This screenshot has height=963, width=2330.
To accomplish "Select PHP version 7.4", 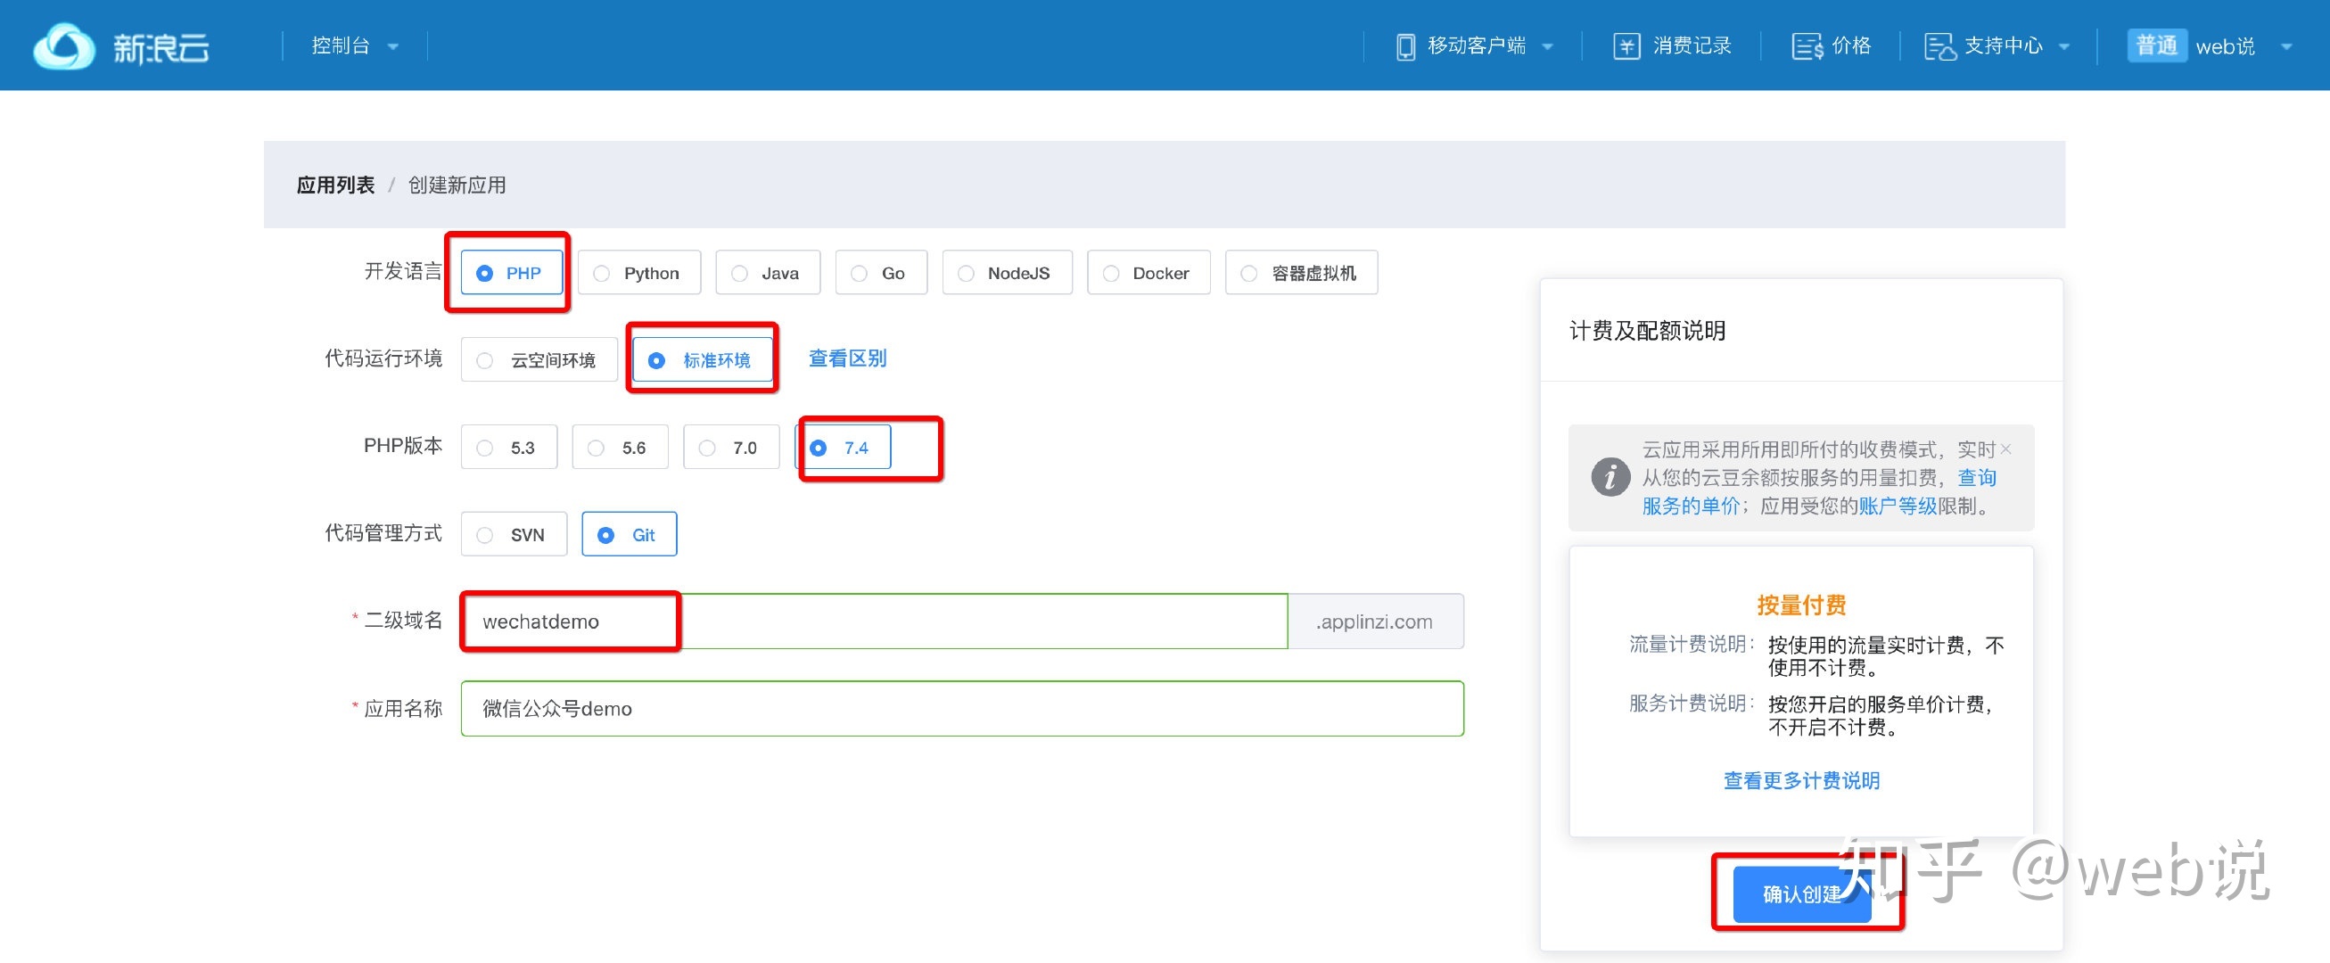I will pyautogui.click(x=843, y=447).
